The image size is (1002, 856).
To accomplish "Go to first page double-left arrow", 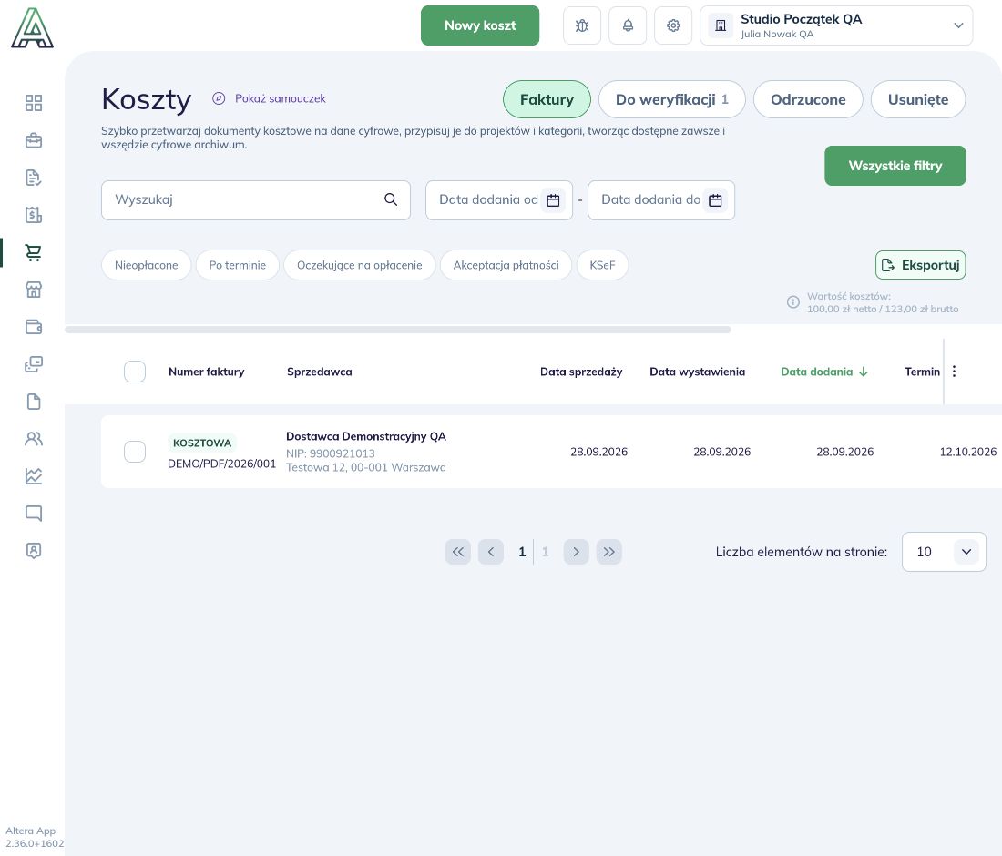I will [x=458, y=552].
